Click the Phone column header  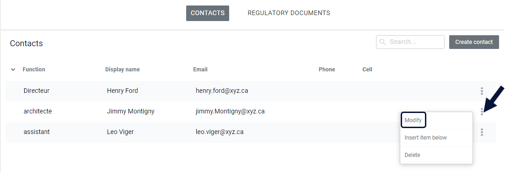click(327, 70)
